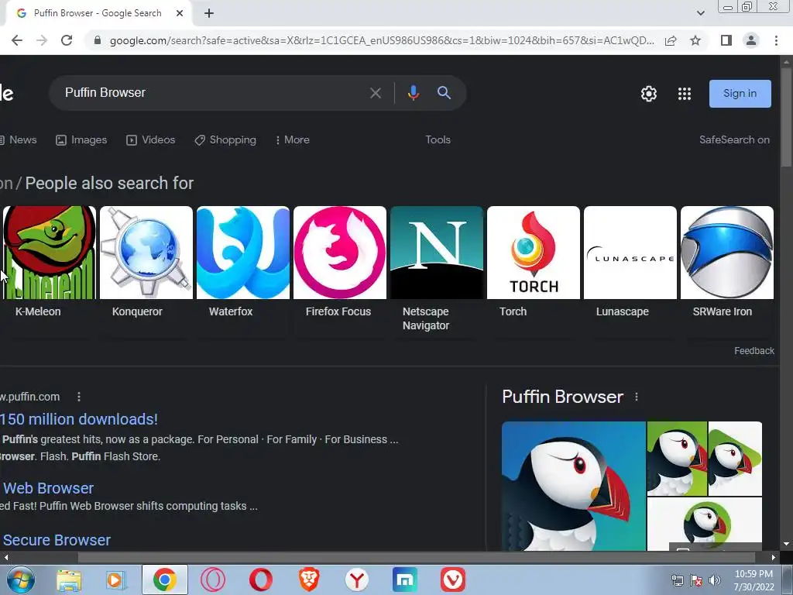793x595 pixels.
Task: Launch Opera GX from taskbar
Action: click(213, 580)
